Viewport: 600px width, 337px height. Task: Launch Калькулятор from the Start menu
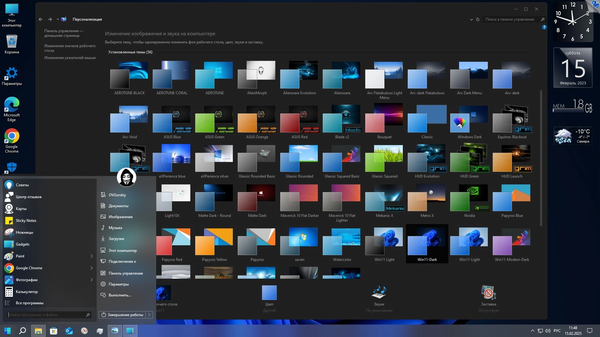[x=27, y=292]
